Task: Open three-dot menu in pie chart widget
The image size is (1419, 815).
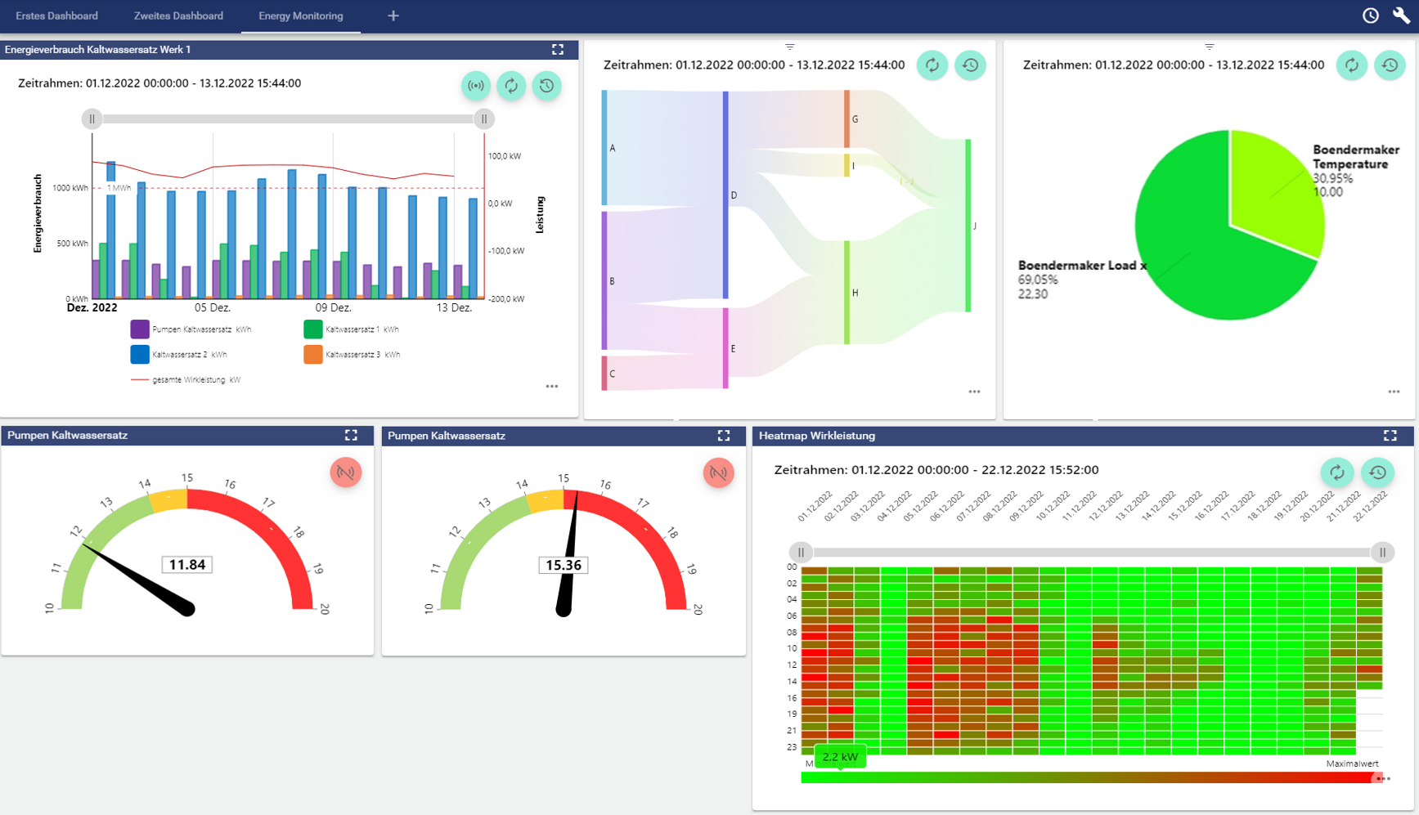Action: pyautogui.click(x=1394, y=392)
